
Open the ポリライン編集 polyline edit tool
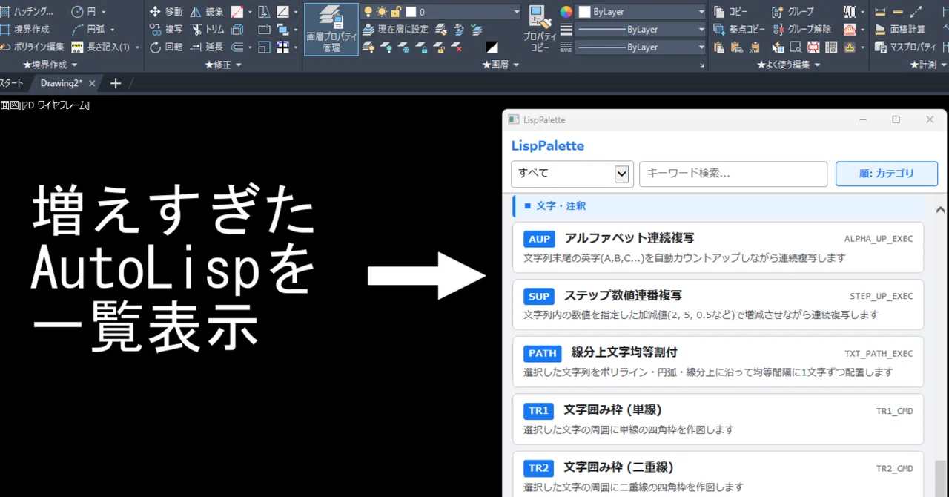[x=33, y=47]
